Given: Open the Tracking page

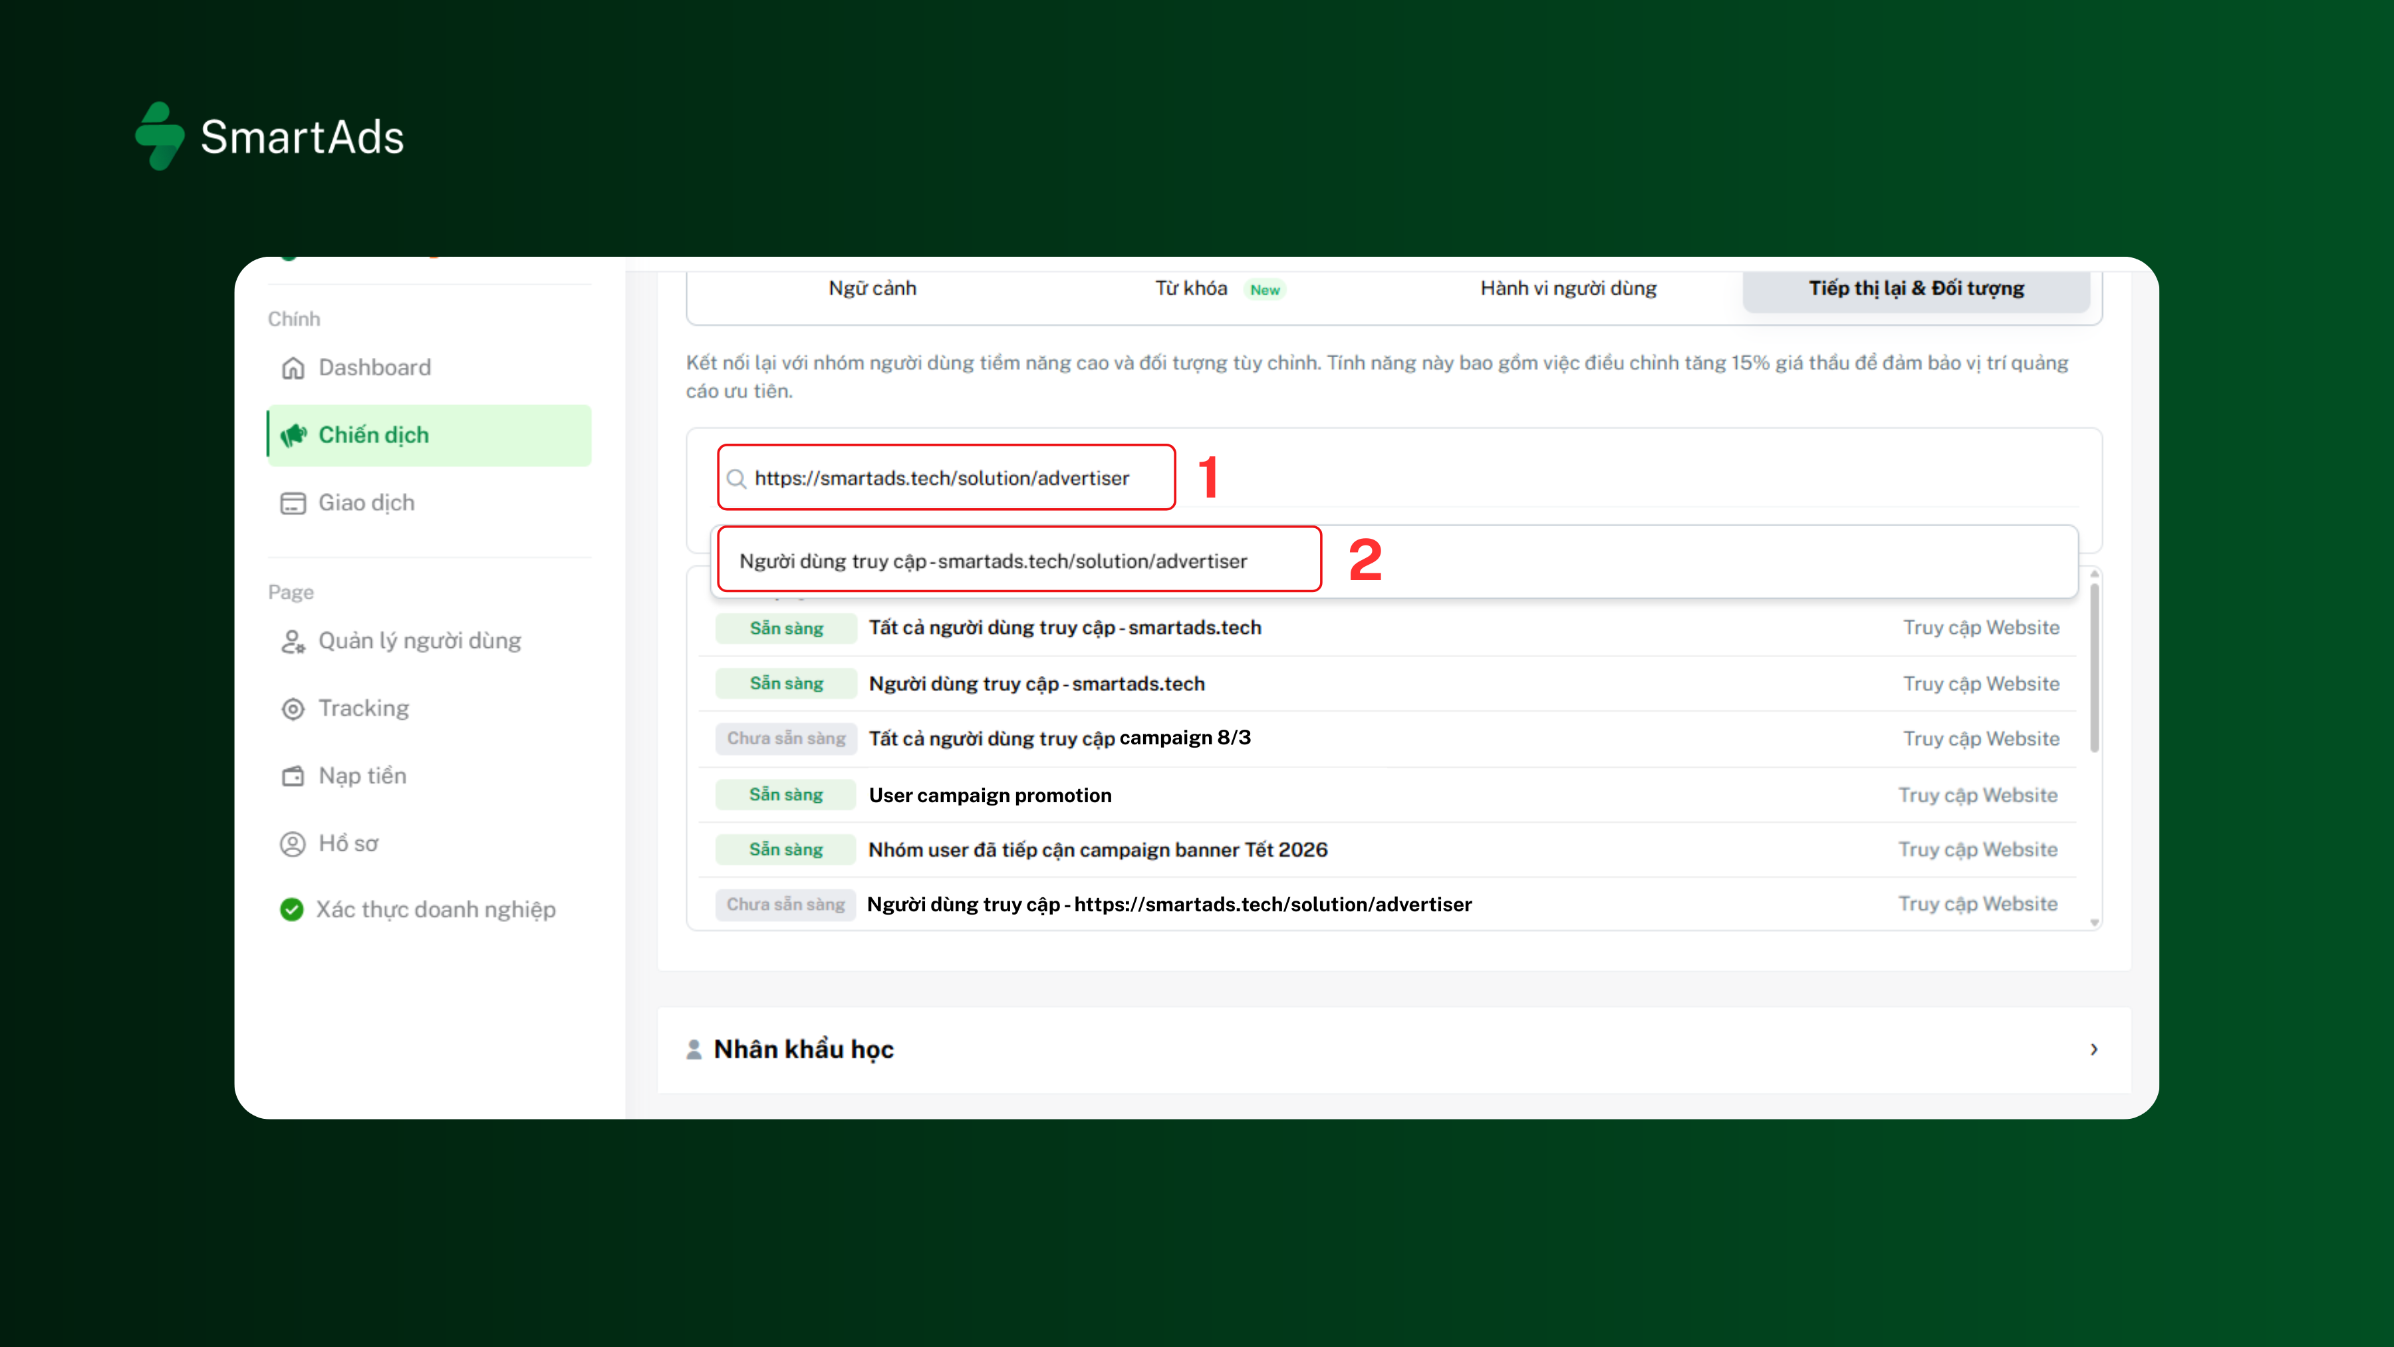Looking at the screenshot, I should [x=430, y=709].
